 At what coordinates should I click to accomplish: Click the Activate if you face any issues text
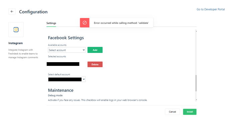(x=98, y=100)
